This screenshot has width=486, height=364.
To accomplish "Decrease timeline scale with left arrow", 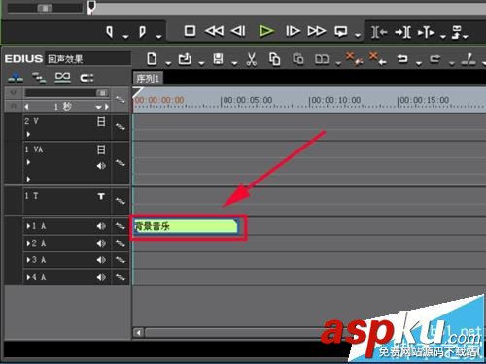I will tap(26, 107).
